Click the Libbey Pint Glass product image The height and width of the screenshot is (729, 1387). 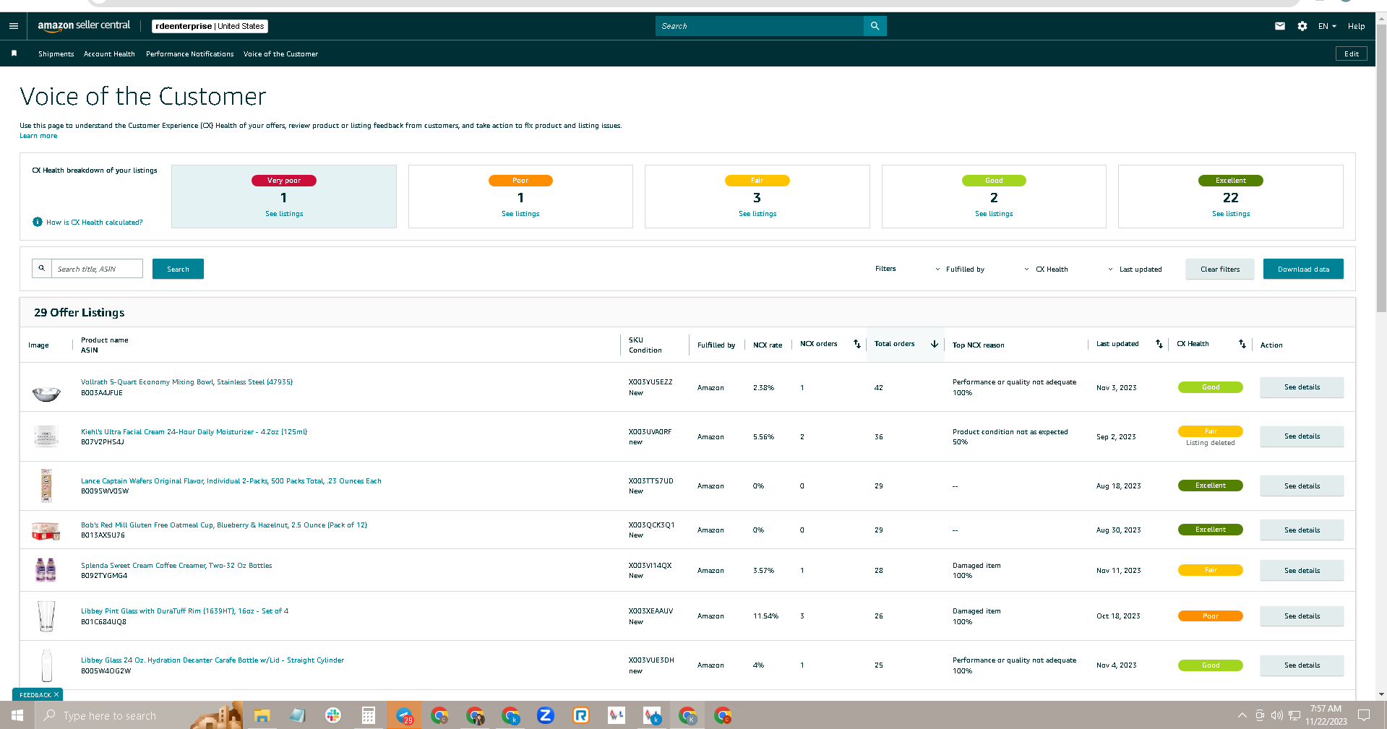(46, 616)
